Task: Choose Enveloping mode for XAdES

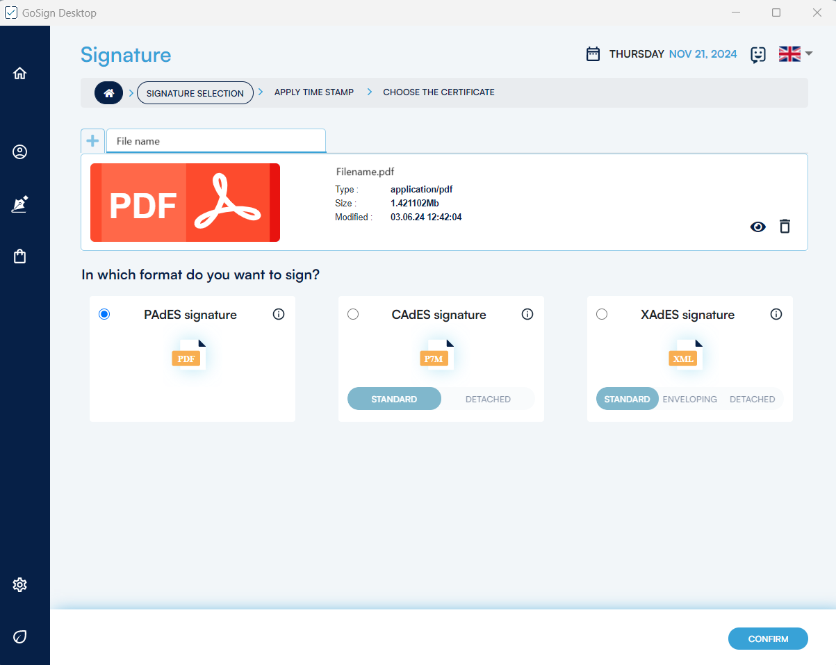Action: click(x=689, y=400)
